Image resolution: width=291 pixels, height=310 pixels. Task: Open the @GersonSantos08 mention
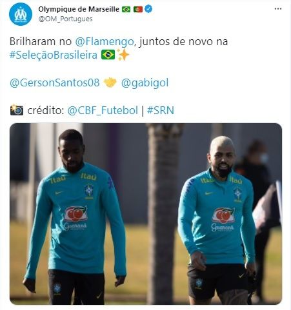(x=55, y=82)
